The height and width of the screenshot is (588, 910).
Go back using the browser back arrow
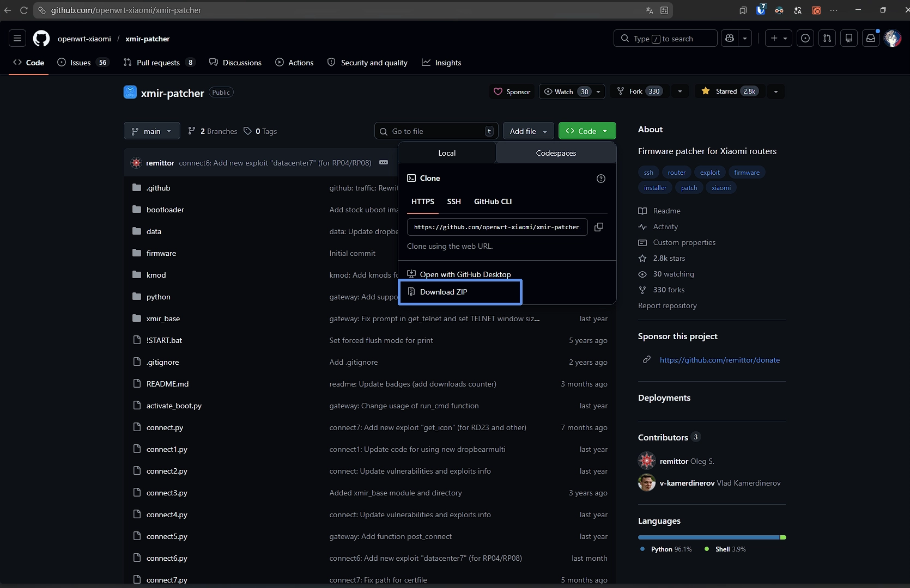pyautogui.click(x=8, y=10)
